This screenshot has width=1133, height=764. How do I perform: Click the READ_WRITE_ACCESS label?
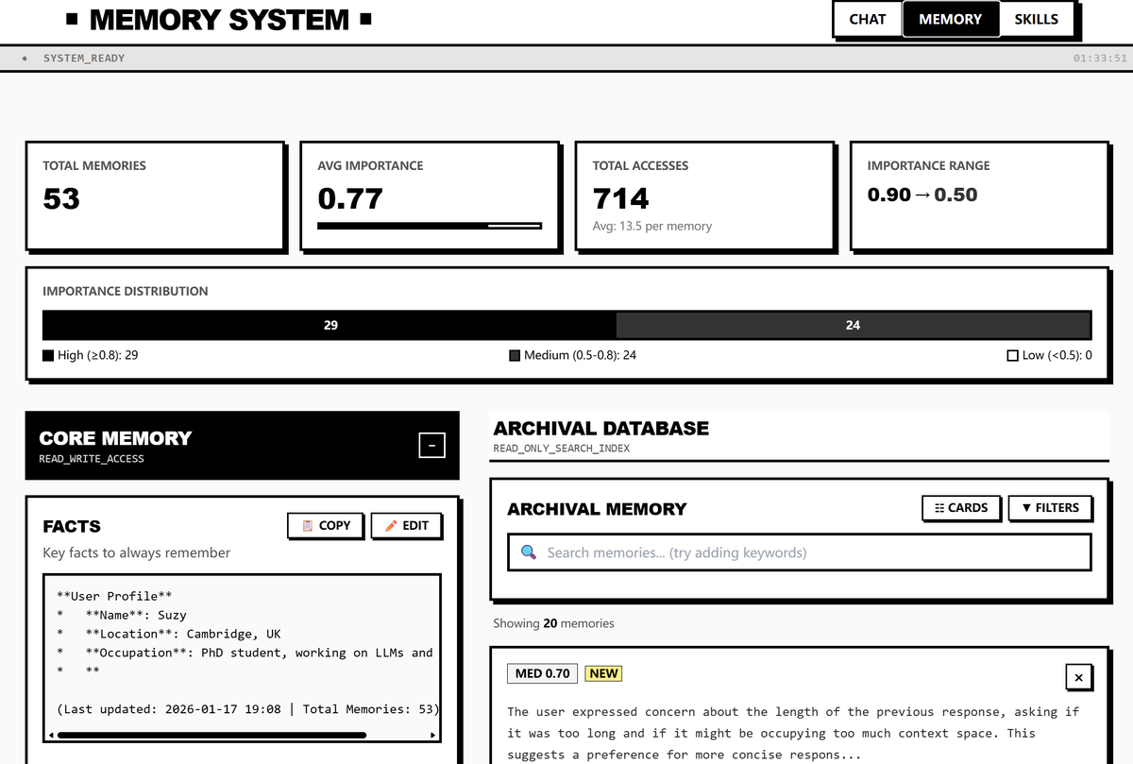pos(92,459)
